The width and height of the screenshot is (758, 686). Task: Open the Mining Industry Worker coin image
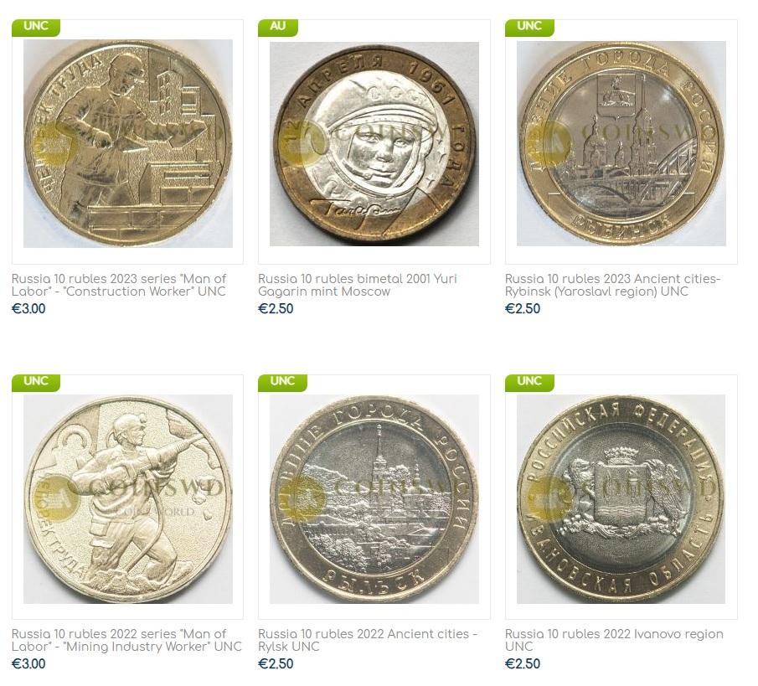point(128,499)
